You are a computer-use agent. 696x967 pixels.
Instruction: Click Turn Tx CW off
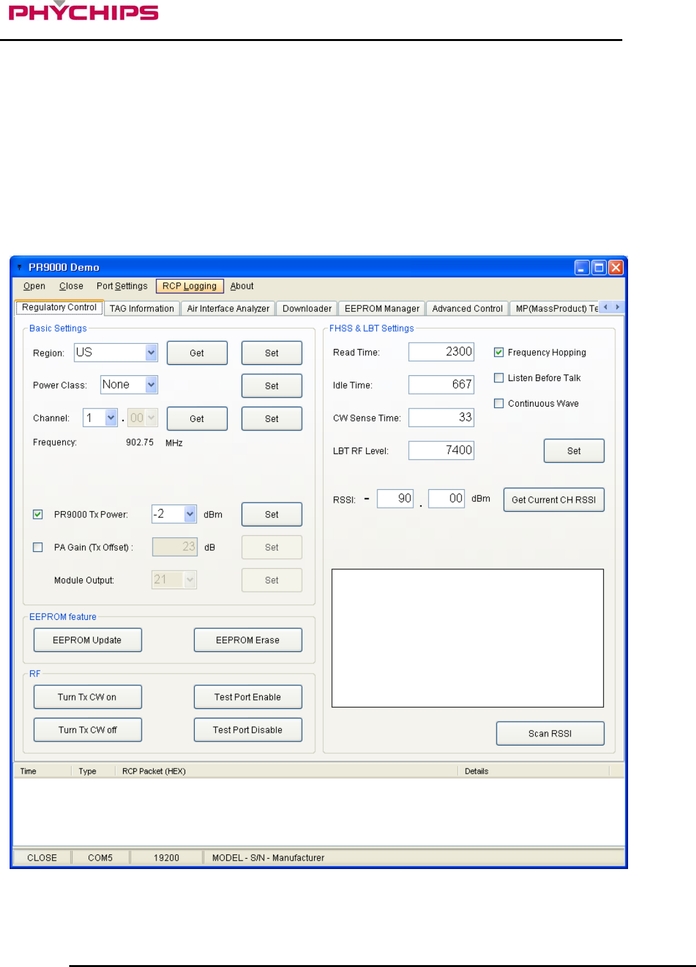[x=87, y=729]
